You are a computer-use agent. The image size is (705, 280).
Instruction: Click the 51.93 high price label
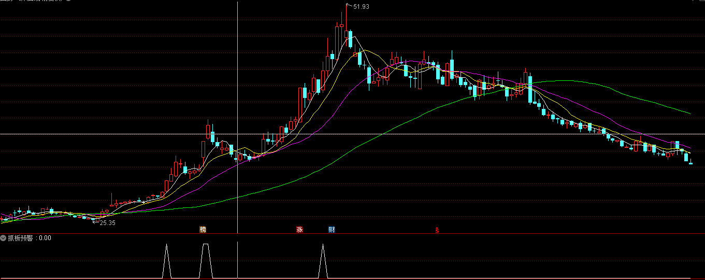point(361,6)
